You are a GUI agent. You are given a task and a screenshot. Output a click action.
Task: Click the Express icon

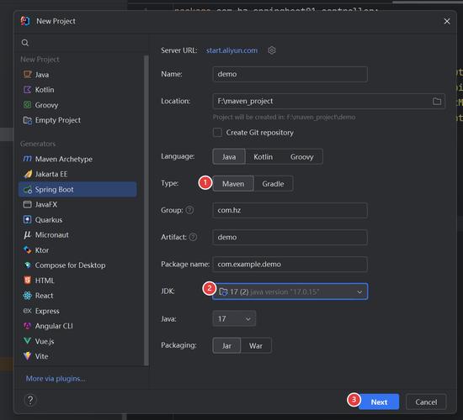28,311
